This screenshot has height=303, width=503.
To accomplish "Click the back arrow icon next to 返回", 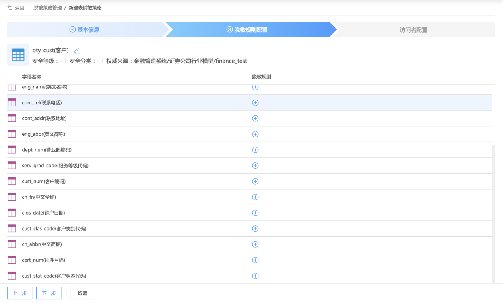I will 10,8.
